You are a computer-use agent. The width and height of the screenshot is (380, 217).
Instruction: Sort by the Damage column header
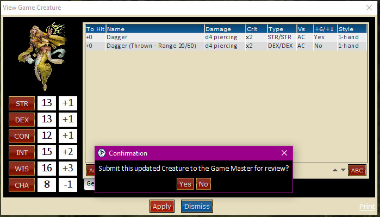pos(225,29)
